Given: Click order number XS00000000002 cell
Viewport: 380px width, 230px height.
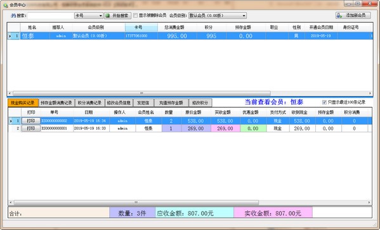Looking at the screenshot, I should (x=56, y=121).
